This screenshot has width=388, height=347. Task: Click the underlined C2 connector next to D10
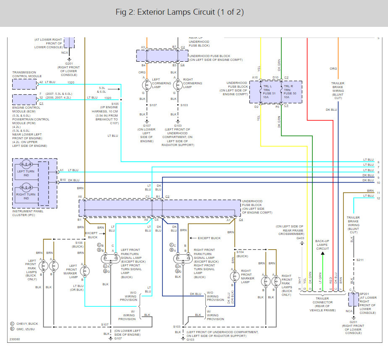pyautogui.click(x=286, y=77)
